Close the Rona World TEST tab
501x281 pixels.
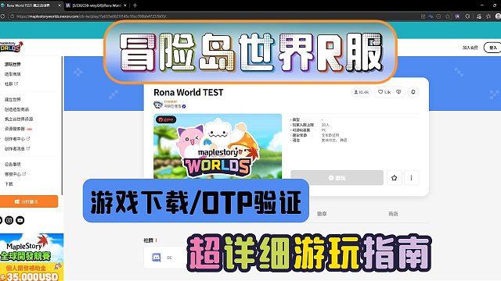[x=59, y=5]
